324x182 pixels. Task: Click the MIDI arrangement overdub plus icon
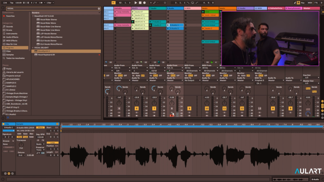coord(151,3)
